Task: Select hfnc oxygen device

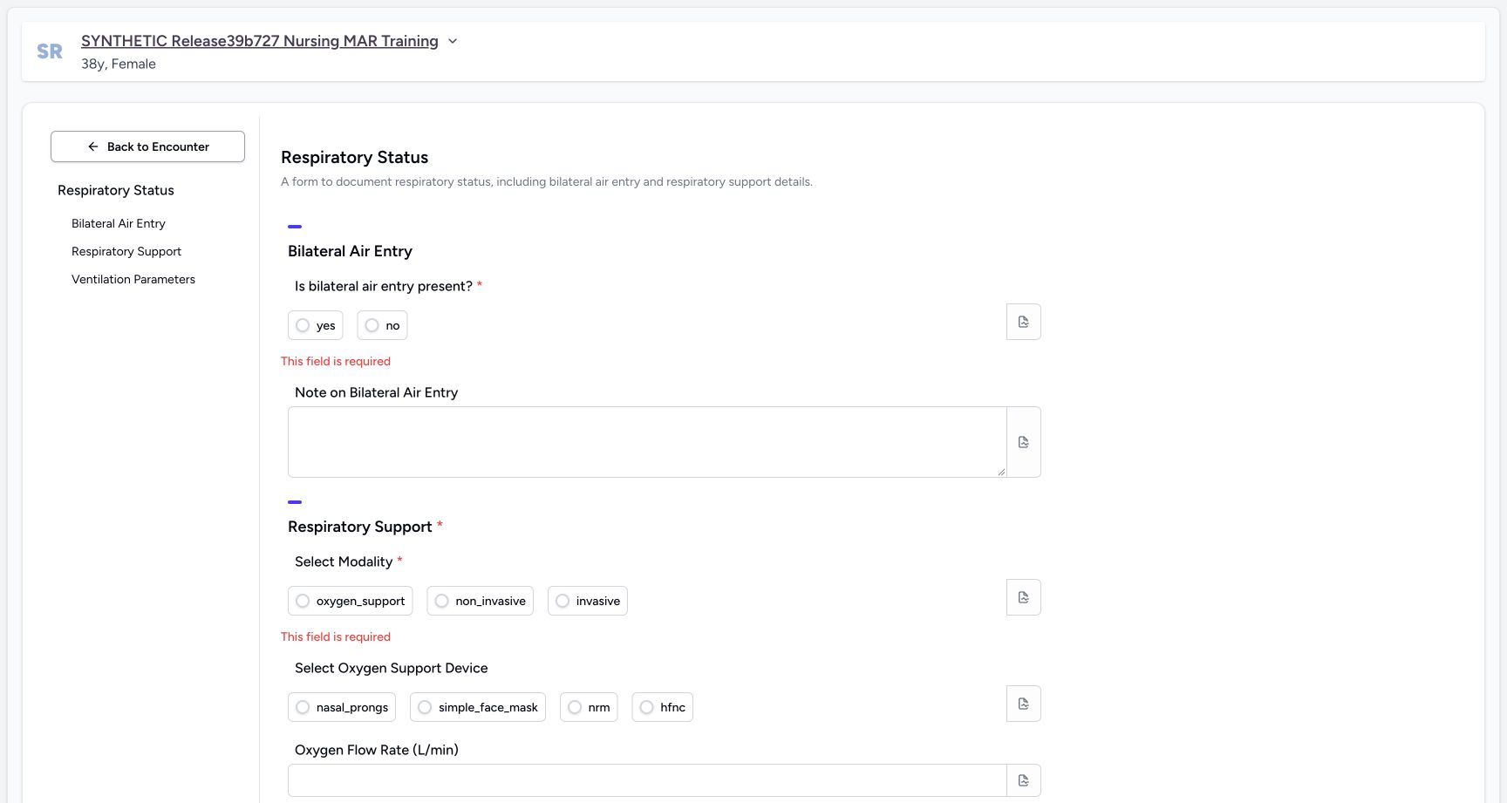Action: pyautogui.click(x=663, y=707)
